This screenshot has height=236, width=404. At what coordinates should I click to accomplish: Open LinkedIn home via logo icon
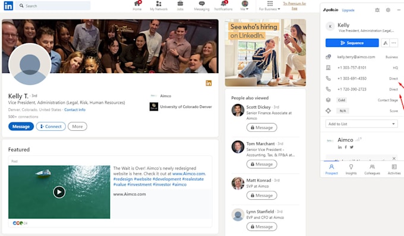pos(8,6)
